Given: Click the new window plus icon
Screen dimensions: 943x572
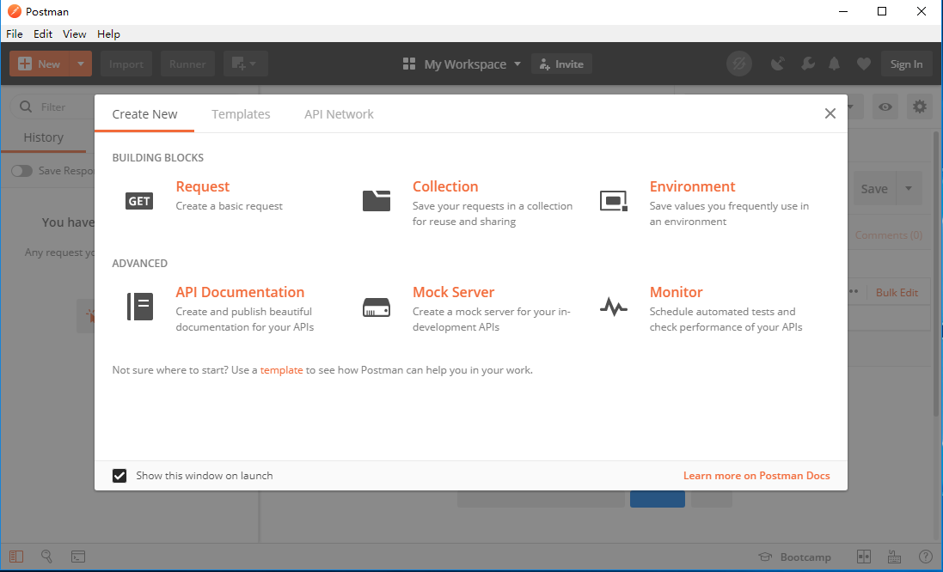Looking at the screenshot, I should coord(239,64).
